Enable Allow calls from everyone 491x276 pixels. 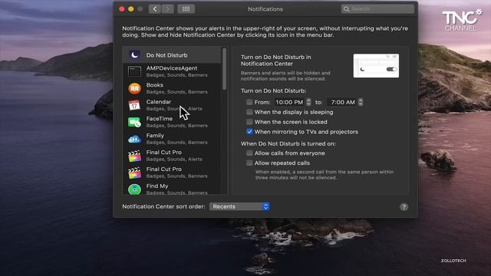249,153
